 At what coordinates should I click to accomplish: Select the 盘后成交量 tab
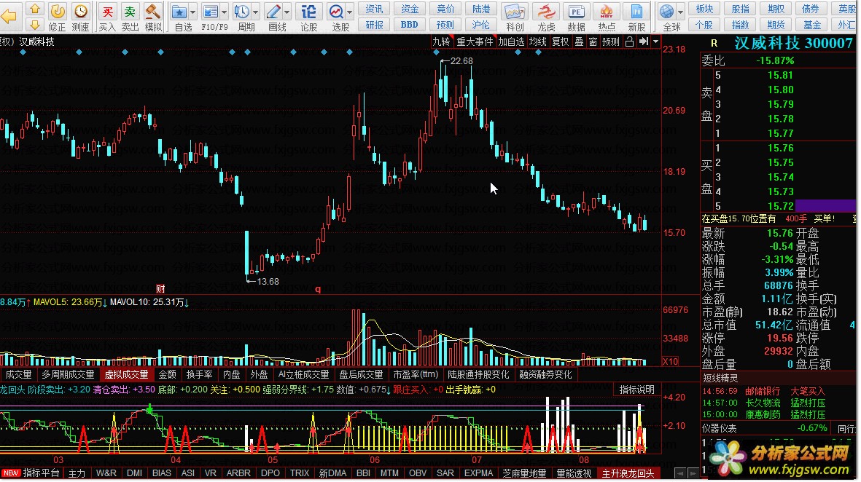(x=361, y=374)
